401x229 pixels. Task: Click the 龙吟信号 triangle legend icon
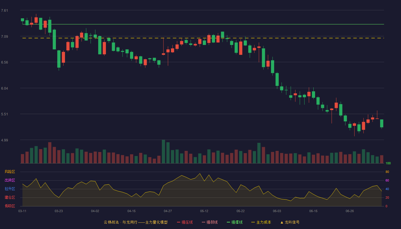[x=282, y=222]
